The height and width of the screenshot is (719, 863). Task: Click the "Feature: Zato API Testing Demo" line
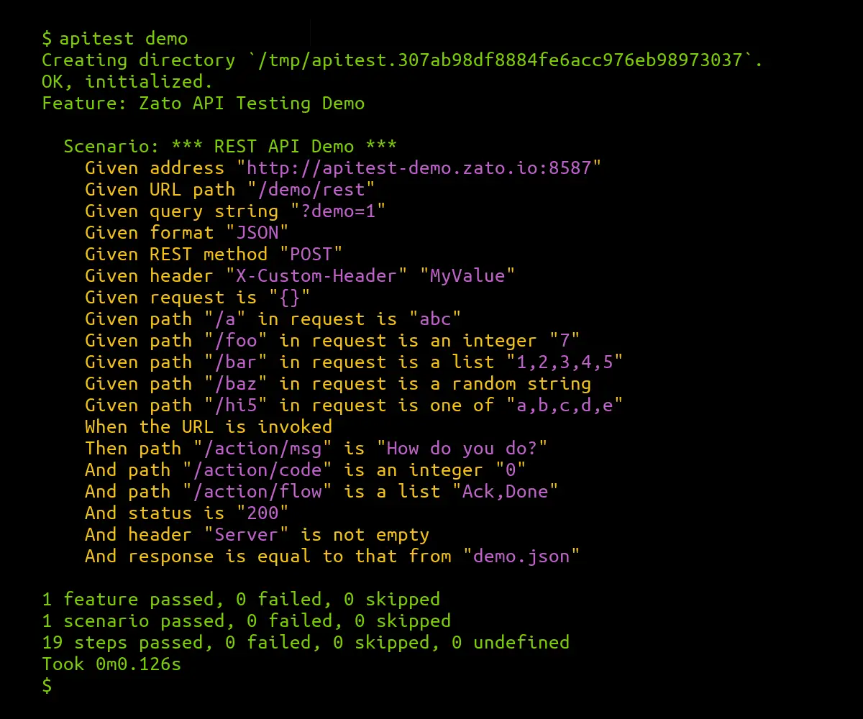click(x=204, y=104)
